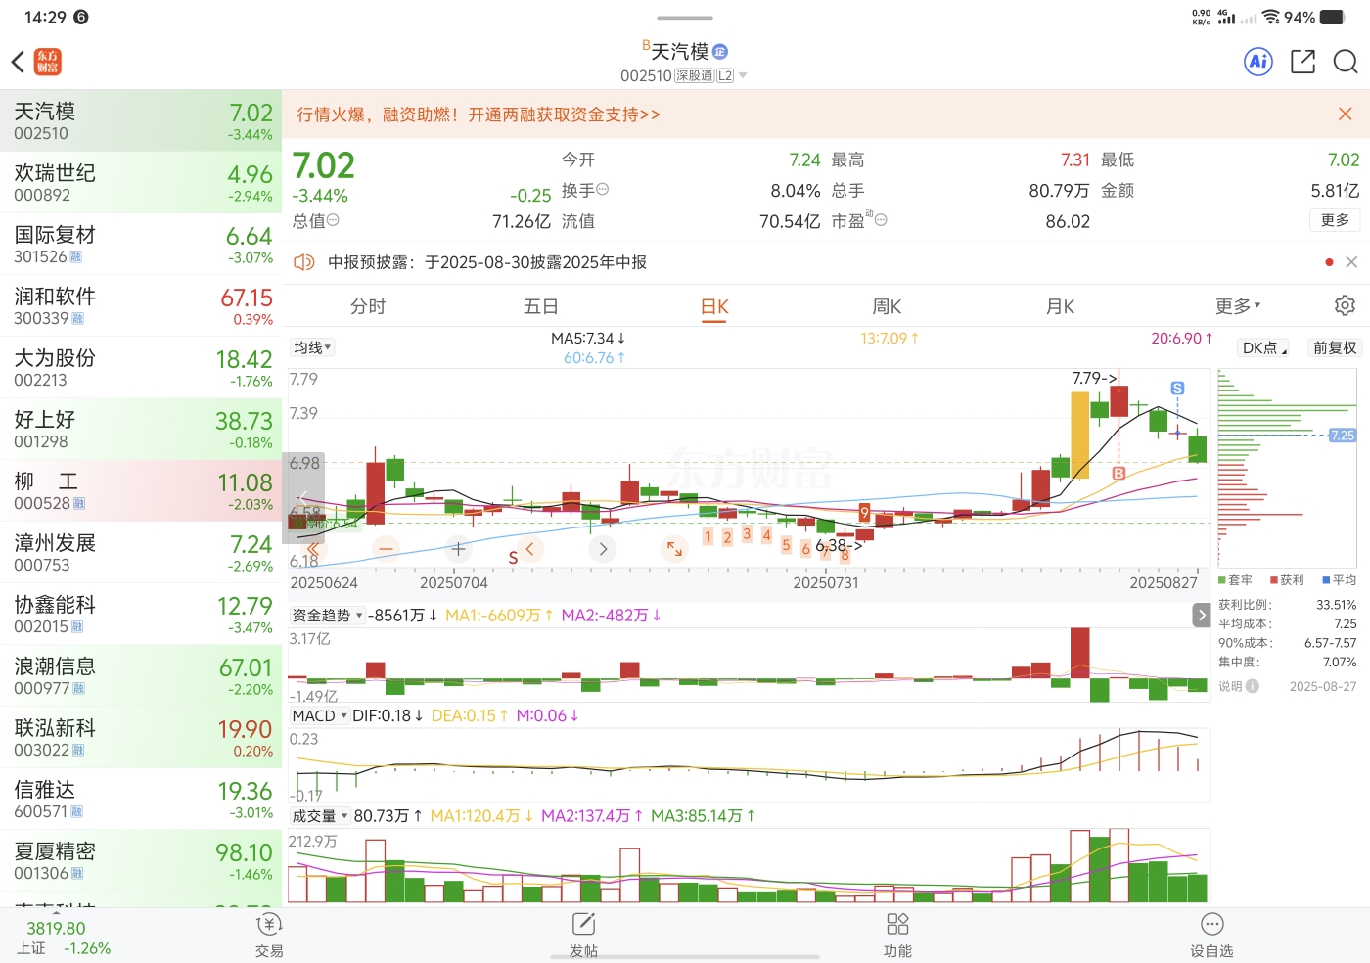Viewport: 1370px width, 963px height.
Task: Open 发帖 post icon in bottom bar
Action: 583,935
